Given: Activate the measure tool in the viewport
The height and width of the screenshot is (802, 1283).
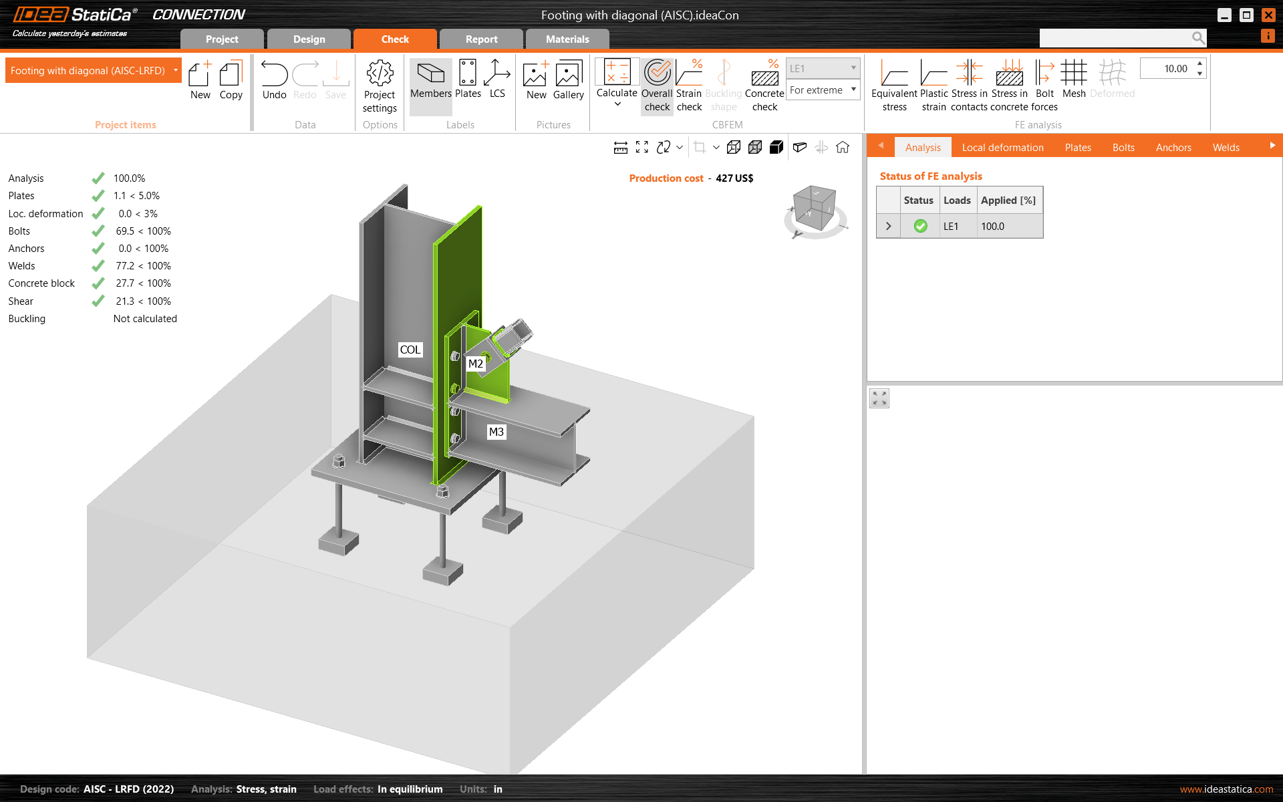Looking at the screenshot, I should [620, 147].
